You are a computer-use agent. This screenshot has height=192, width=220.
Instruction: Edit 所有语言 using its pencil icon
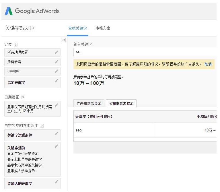point(57,62)
